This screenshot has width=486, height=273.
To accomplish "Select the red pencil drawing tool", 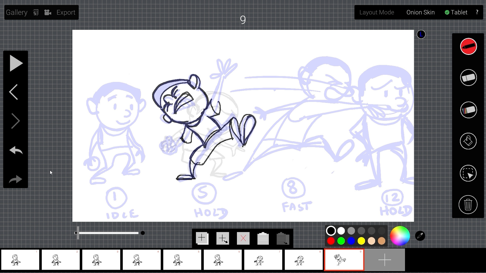I will (x=468, y=47).
